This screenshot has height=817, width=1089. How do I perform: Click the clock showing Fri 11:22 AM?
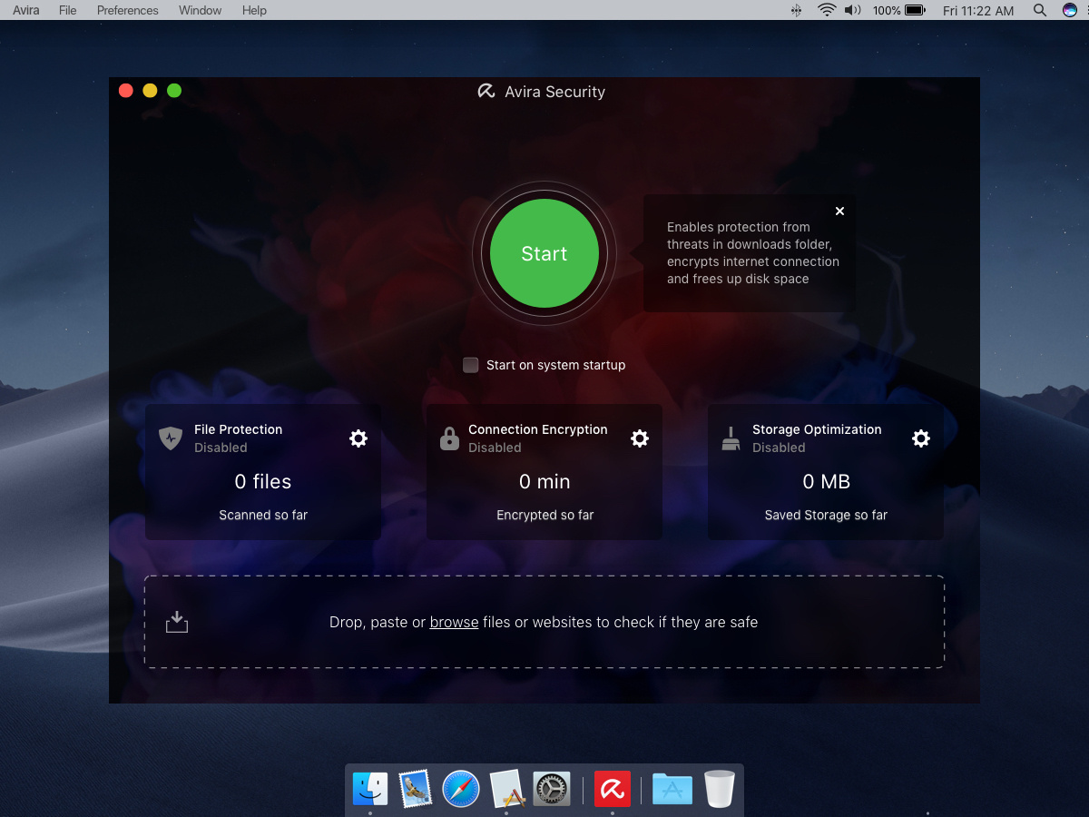pos(978,10)
